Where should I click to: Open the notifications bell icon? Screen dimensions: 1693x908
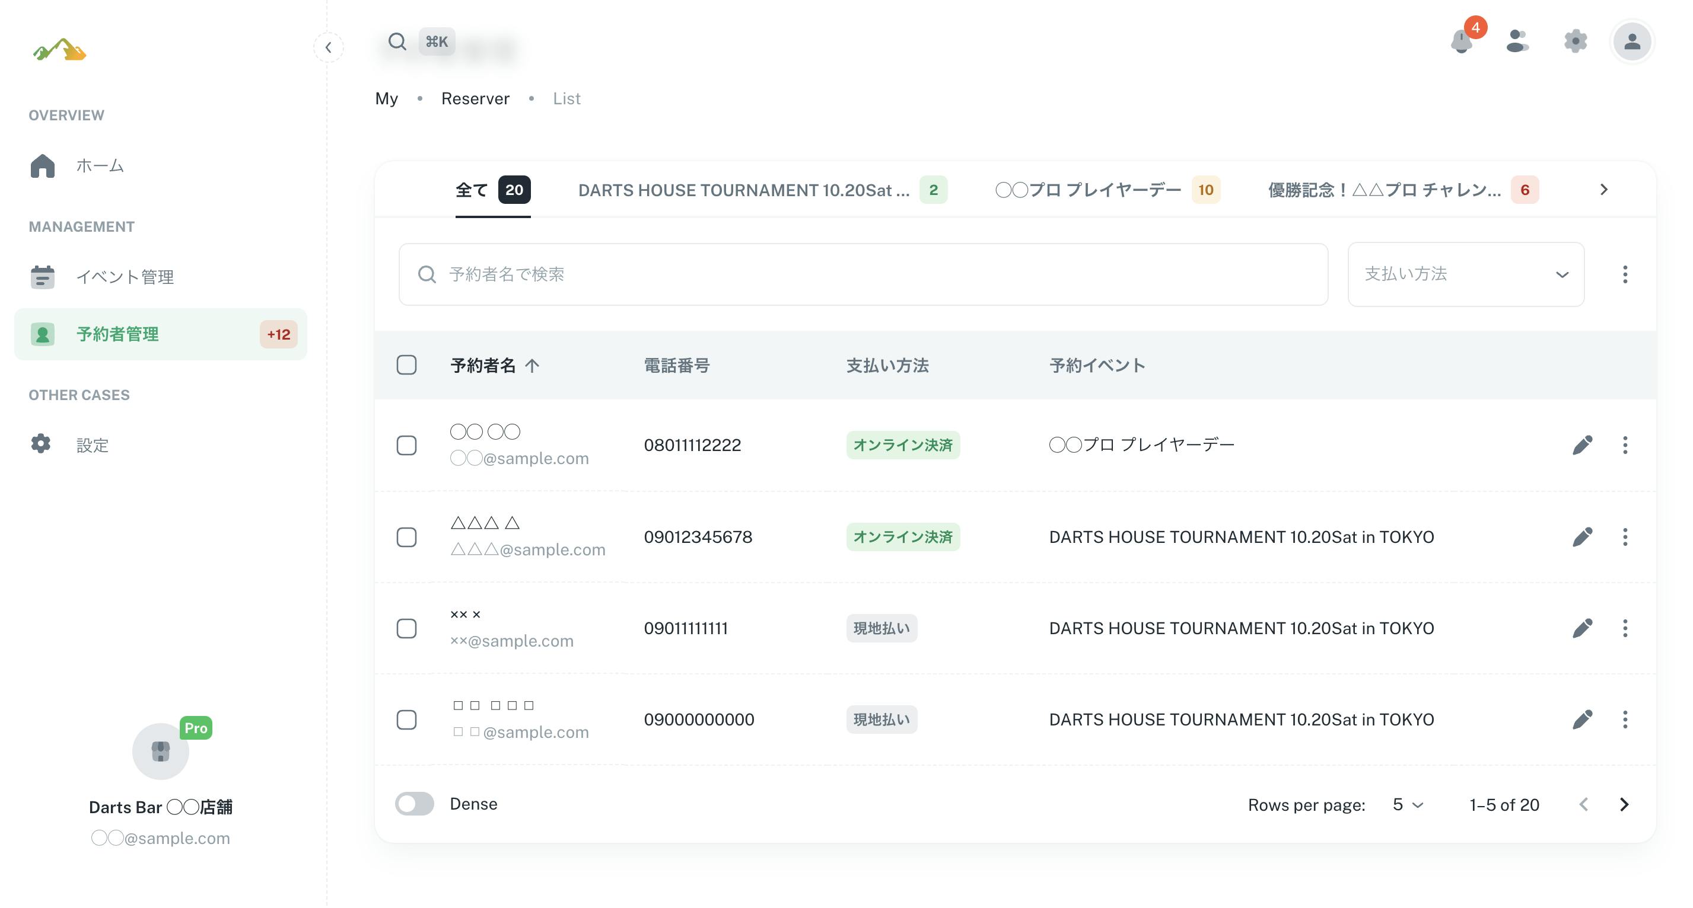pos(1461,42)
